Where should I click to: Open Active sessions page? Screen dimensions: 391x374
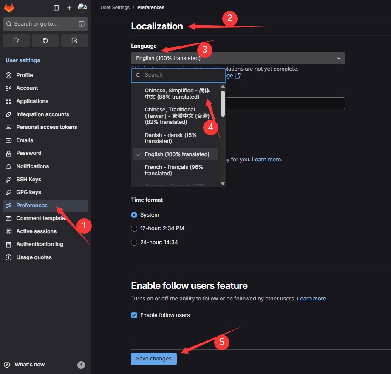(x=45, y=231)
